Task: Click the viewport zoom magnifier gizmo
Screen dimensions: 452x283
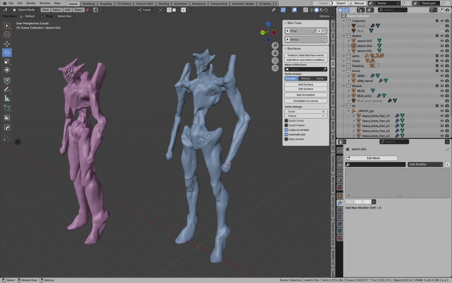Action: click(x=275, y=45)
